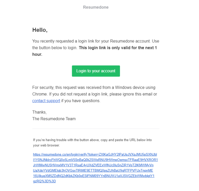
Task: Click the For security notice sentence
Action: 94,87
